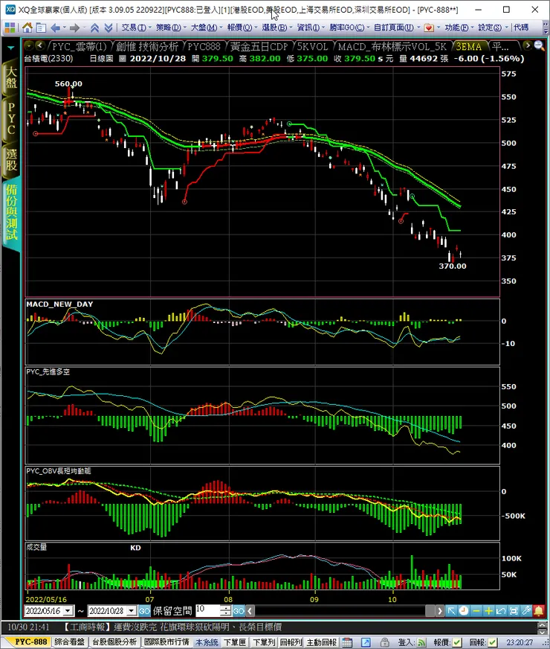The height and width of the screenshot is (649, 550).
Task: Click the red heart favorites icon
Action: coord(429,28)
